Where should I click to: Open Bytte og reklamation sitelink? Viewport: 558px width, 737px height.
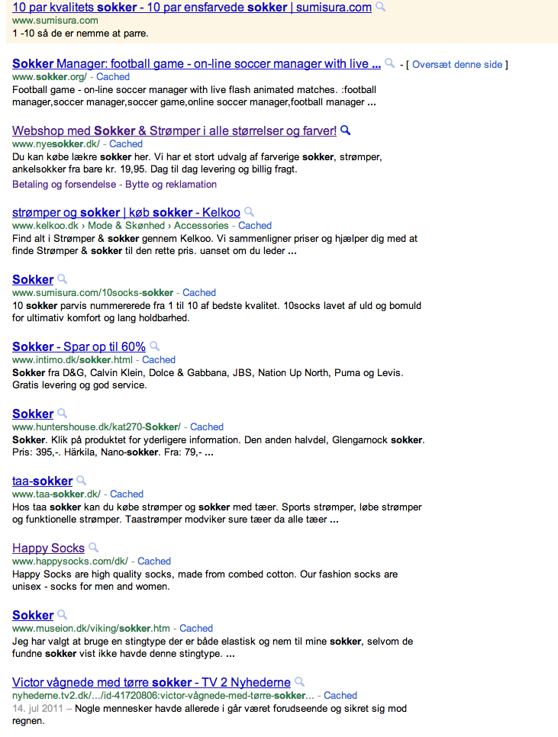point(171,185)
